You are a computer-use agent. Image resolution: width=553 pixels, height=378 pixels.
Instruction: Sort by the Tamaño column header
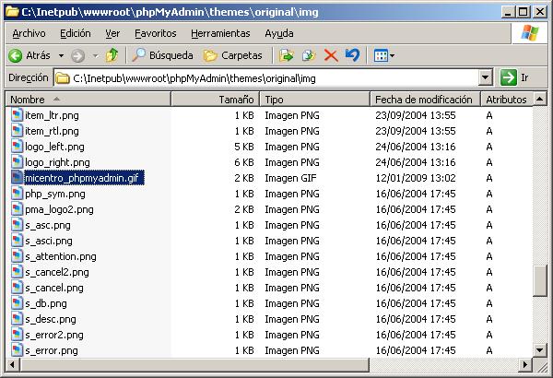(x=216, y=99)
